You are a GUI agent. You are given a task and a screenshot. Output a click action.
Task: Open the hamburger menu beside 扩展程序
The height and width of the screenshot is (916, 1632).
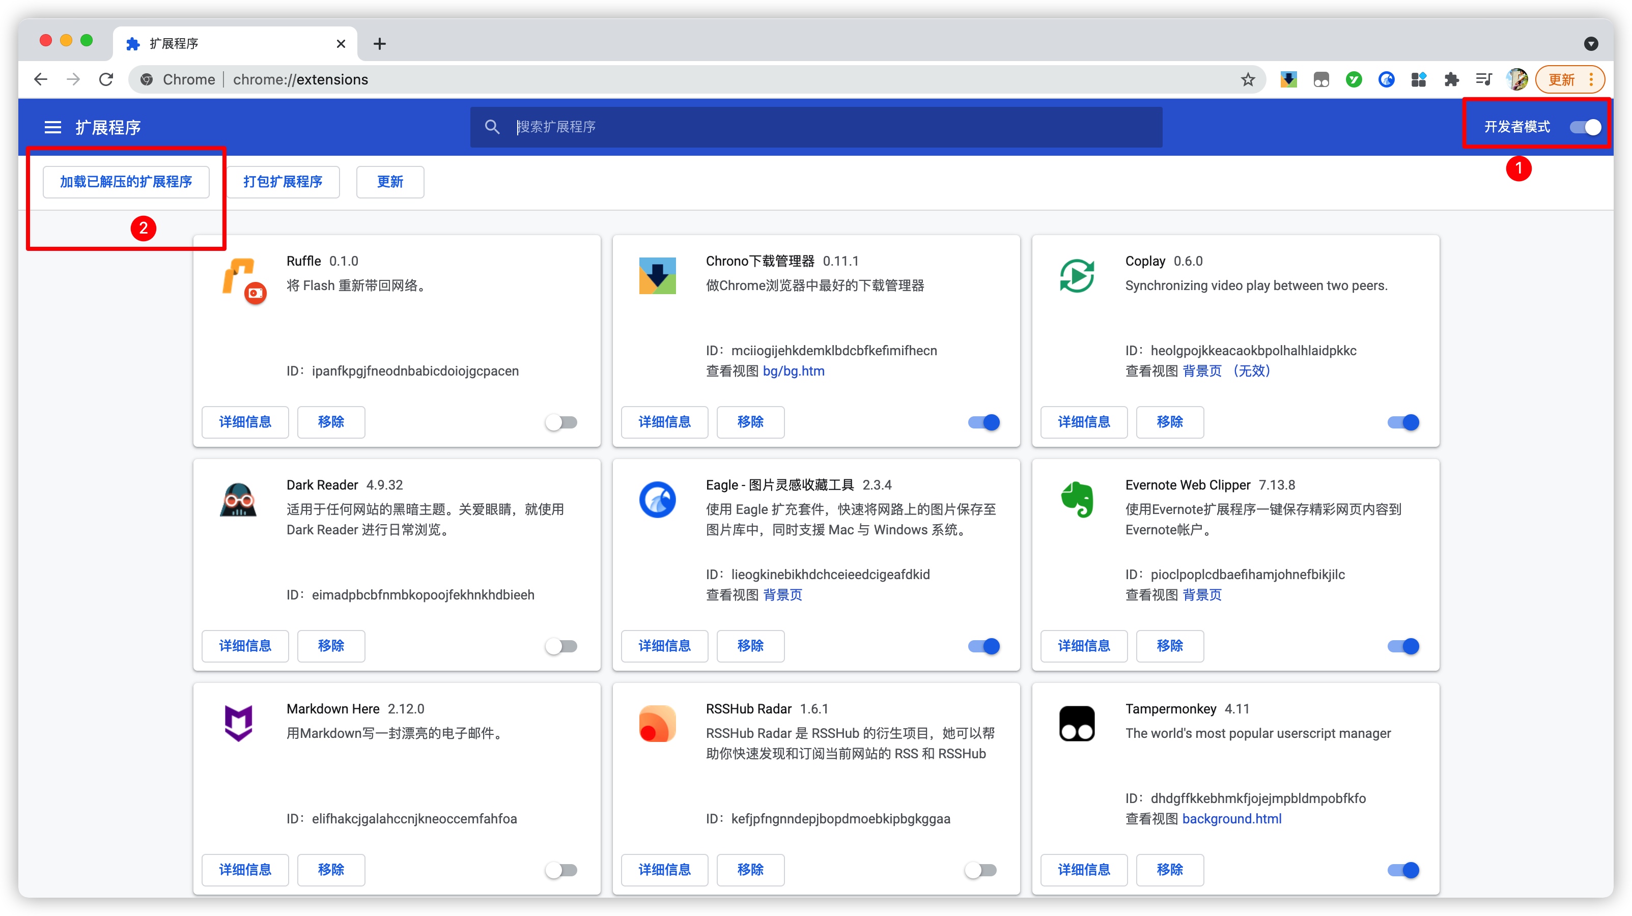(x=52, y=127)
